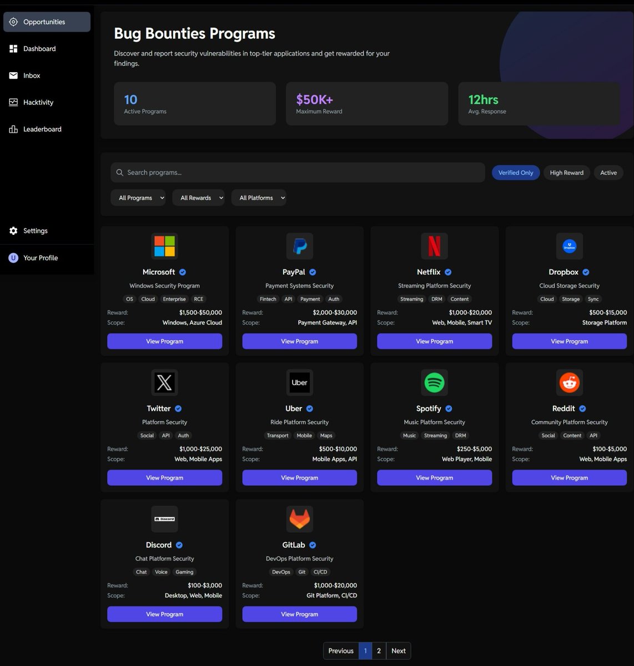Click the Next pagination button
The width and height of the screenshot is (634, 666).
pyautogui.click(x=399, y=651)
